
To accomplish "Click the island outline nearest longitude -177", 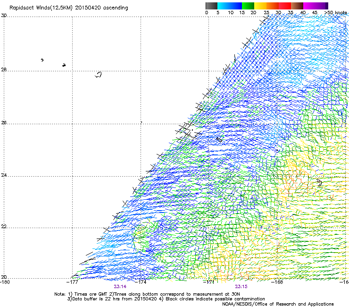I will point(64,65).
